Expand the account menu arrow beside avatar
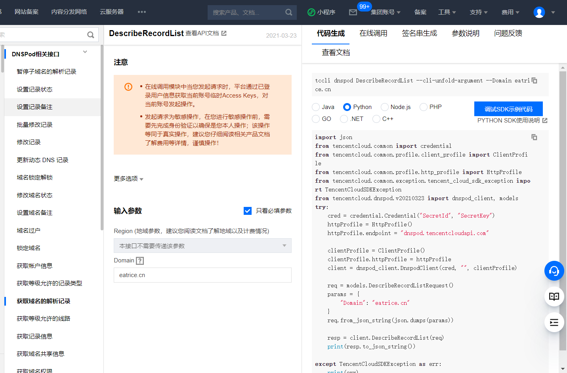The width and height of the screenshot is (567, 373). [x=553, y=12]
